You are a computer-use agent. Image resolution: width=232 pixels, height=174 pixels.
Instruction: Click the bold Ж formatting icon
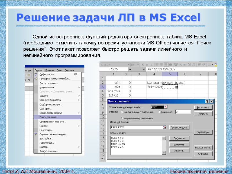click(143, 64)
